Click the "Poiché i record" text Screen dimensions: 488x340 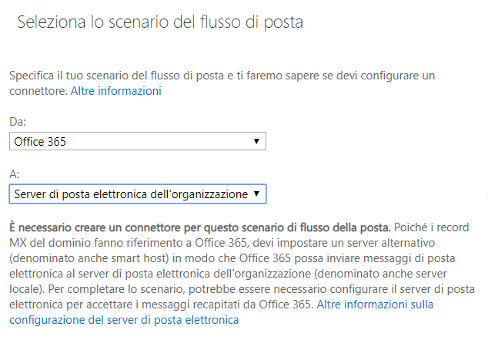(431, 227)
